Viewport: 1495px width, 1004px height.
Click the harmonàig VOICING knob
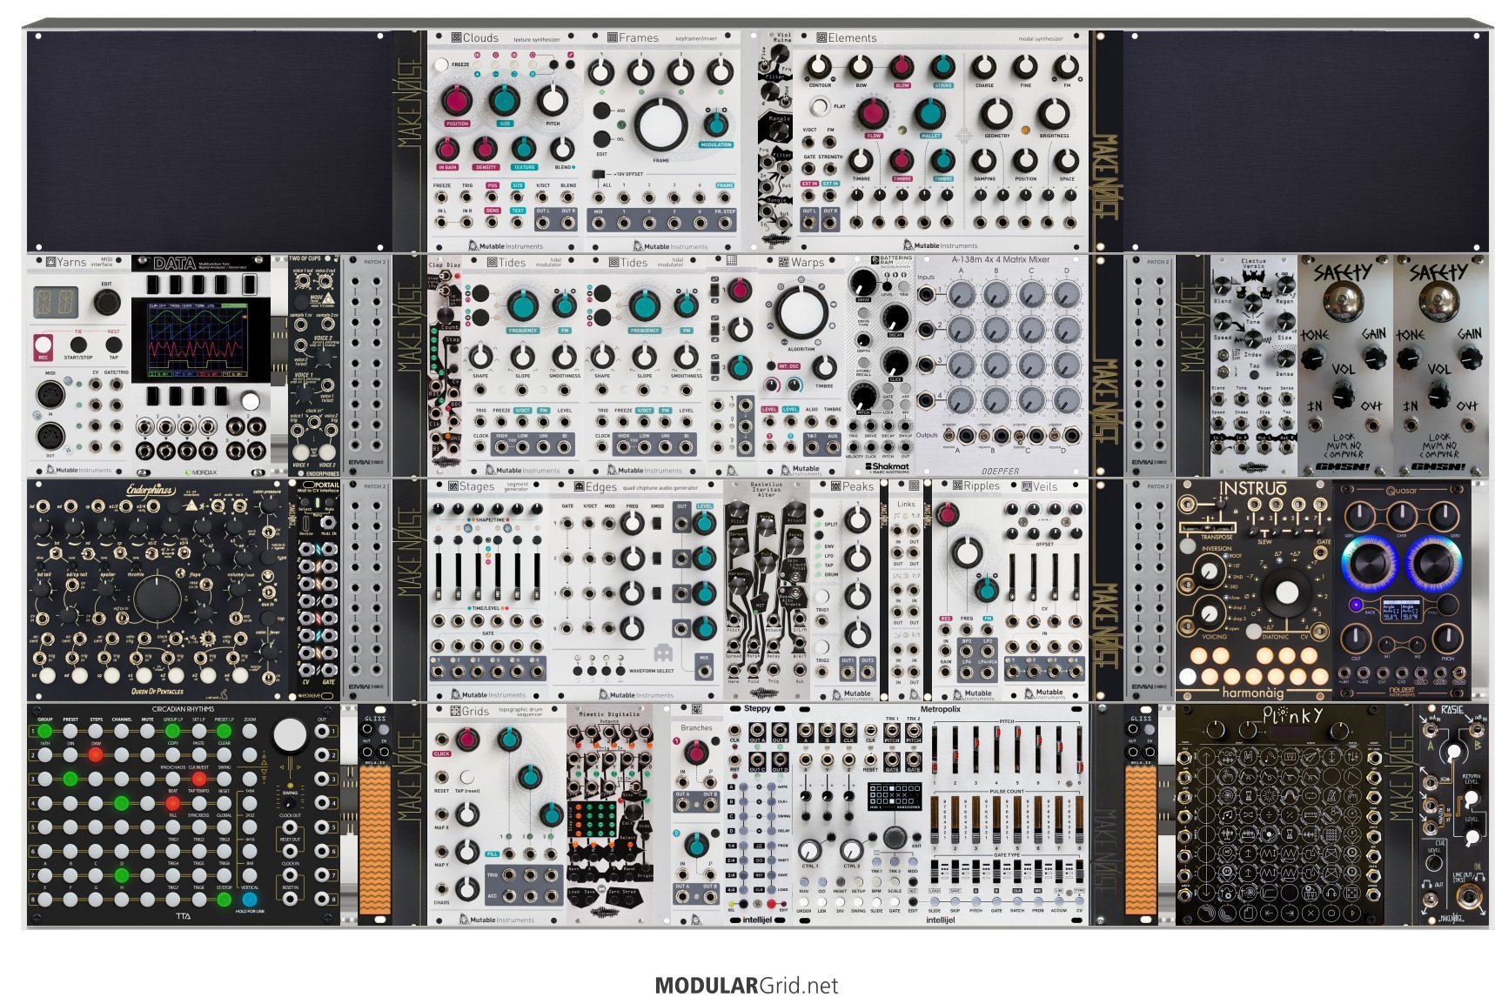coord(1209,613)
